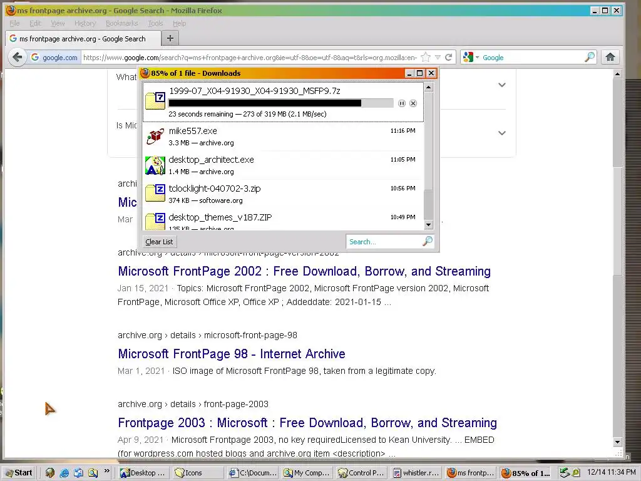Switch to whistler.r... taskbar button
Screen dimensions: 641x481
click(416, 473)
